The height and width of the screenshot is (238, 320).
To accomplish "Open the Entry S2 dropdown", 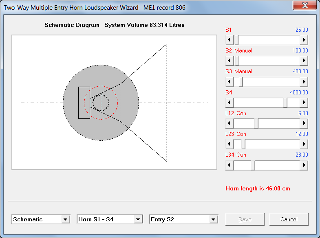I will click(x=214, y=219).
